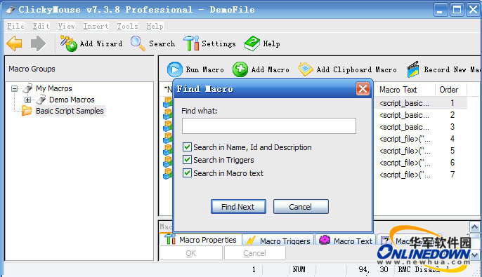Click the Cancel button below macro tabs

point(254,253)
